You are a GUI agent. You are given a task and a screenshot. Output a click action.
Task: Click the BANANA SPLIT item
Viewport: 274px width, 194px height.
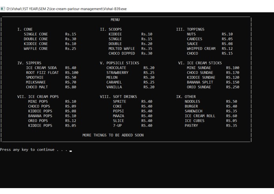200,82
